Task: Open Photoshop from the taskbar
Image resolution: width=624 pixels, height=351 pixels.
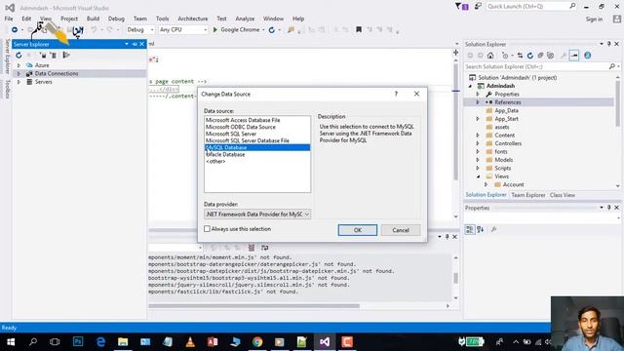Action: [78, 341]
